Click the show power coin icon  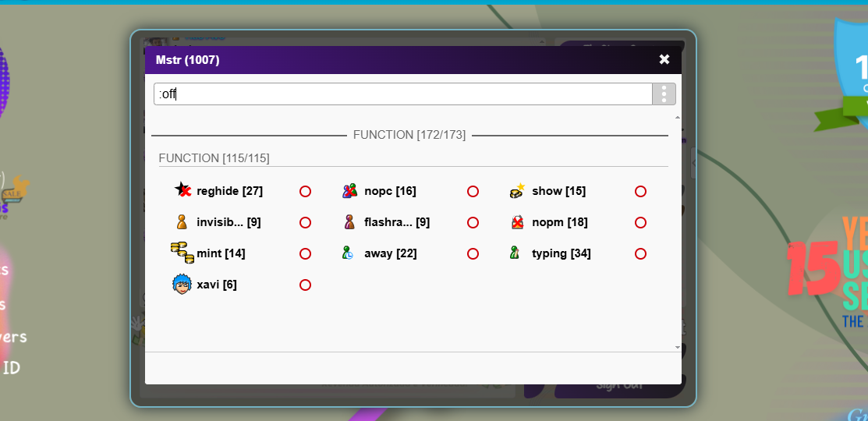pyautogui.click(x=517, y=190)
